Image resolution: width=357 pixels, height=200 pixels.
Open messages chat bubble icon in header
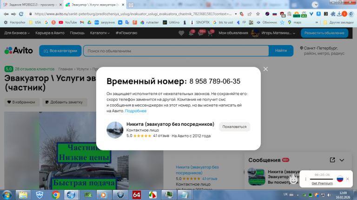pyautogui.click(x=201, y=33)
